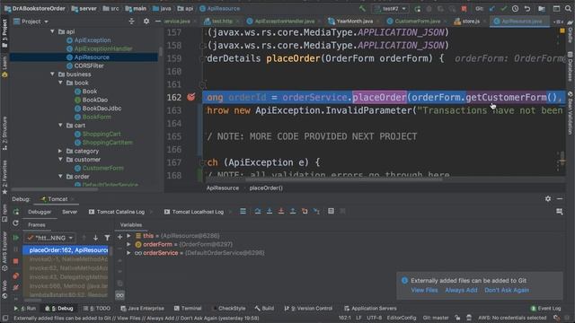The width and height of the screenshot is (575, 323).
Task: Switch to store.js editor tab
Action: (x=471, y=22)
